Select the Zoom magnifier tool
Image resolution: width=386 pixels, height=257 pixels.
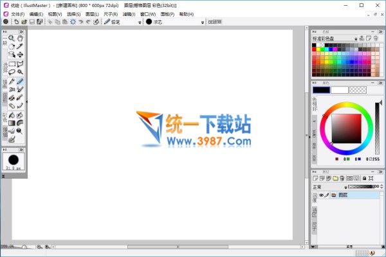point(12,38)
